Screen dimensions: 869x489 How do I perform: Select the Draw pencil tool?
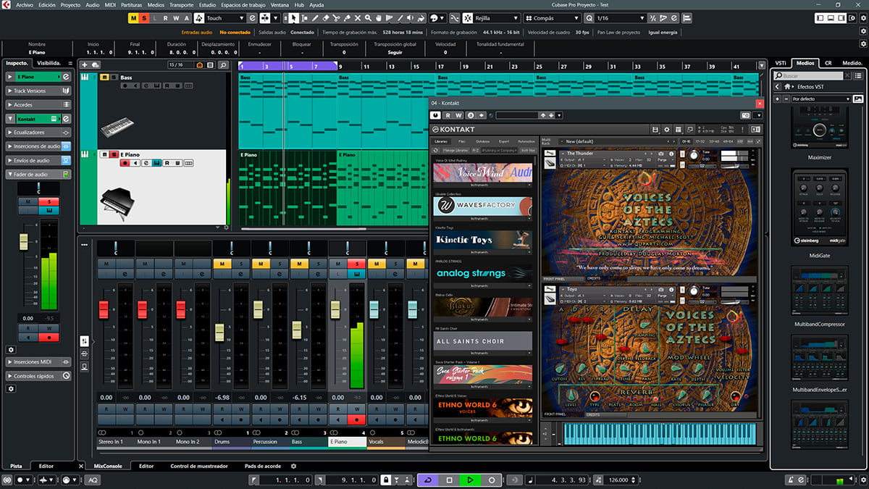pos(315,17)
